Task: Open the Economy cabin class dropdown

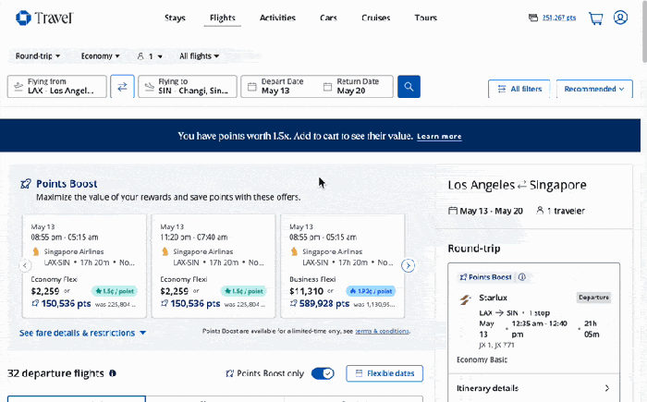Action: click(100, 56)
